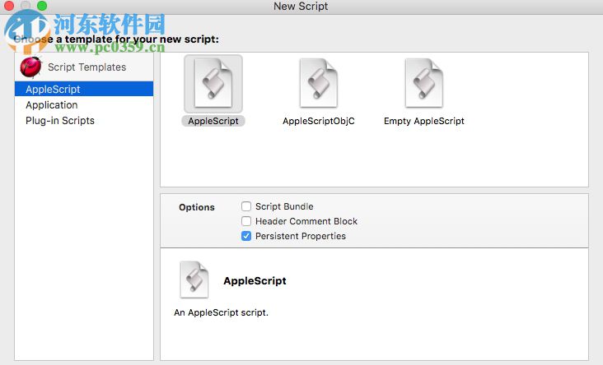Click the Persistent Properties label
Image resolution: width=603 pixels, height=365 pixels.
301,236
